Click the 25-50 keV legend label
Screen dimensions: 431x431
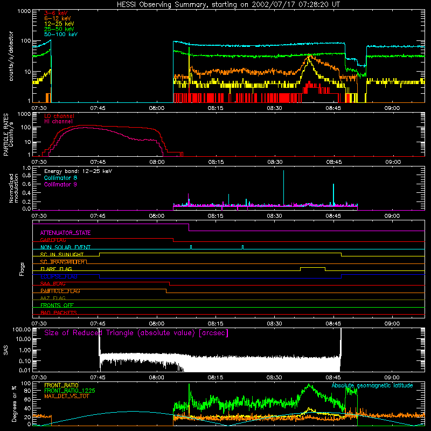click(59, 29)
